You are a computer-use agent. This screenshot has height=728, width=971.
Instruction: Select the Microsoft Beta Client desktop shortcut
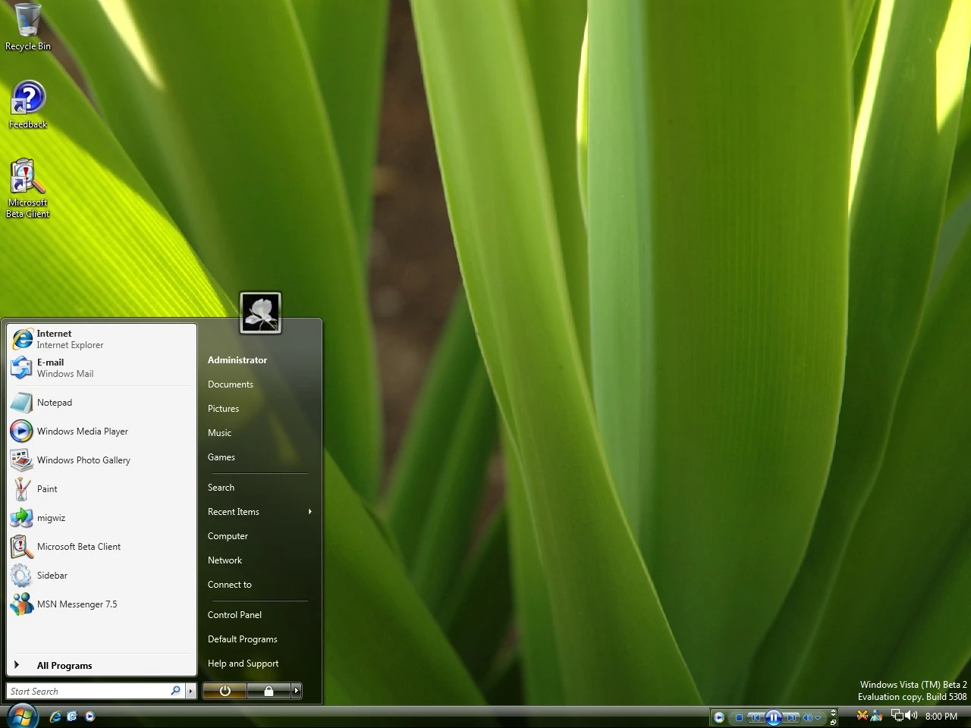28,188
